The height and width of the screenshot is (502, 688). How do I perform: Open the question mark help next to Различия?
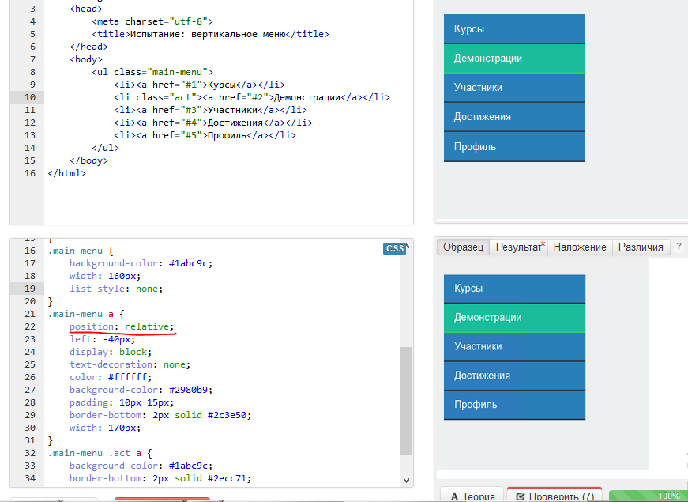click(679, 247)
